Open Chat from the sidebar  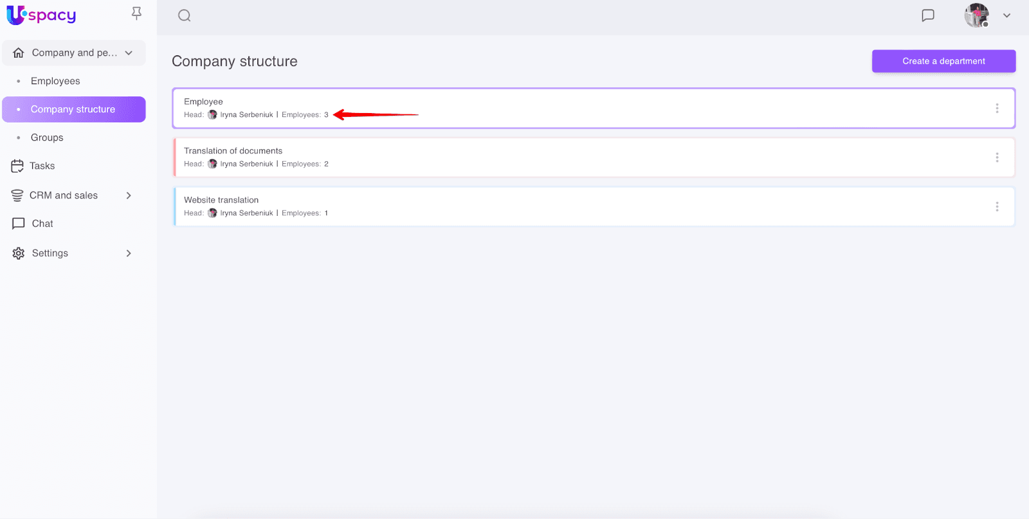click(42, 224)
